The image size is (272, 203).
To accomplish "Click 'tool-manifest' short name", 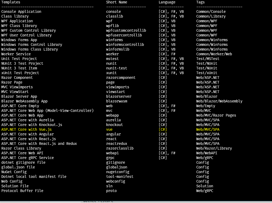I will (x=120, y=177).
